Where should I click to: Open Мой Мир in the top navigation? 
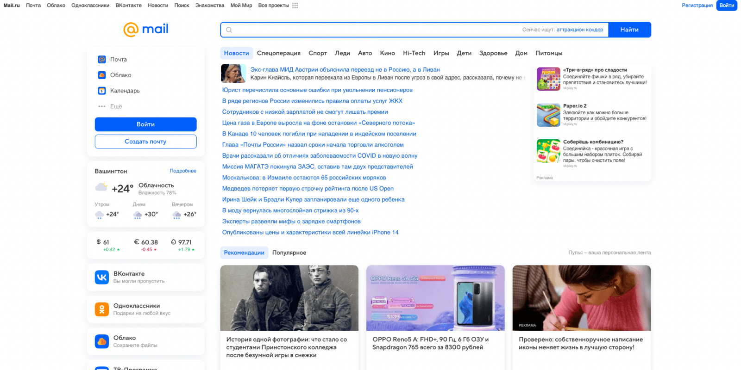point(241,6)
